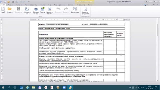Viewport: 160px width, 90px height.
Task: Click Цель – эффективно спланировать аудит
Action: click(x=54, y=28)
